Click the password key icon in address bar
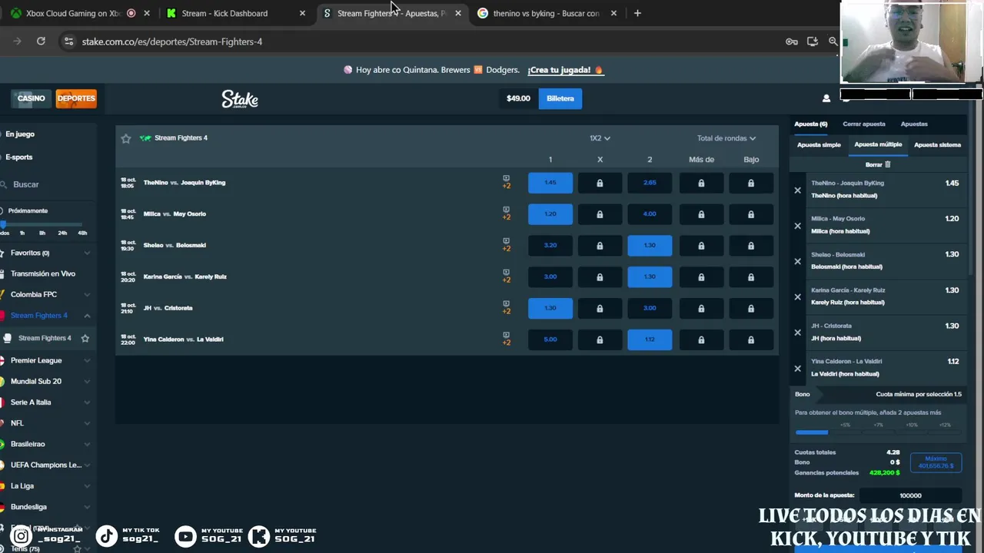Image resolution: width=984 pixels, height=553 pixels. (792, 41)
